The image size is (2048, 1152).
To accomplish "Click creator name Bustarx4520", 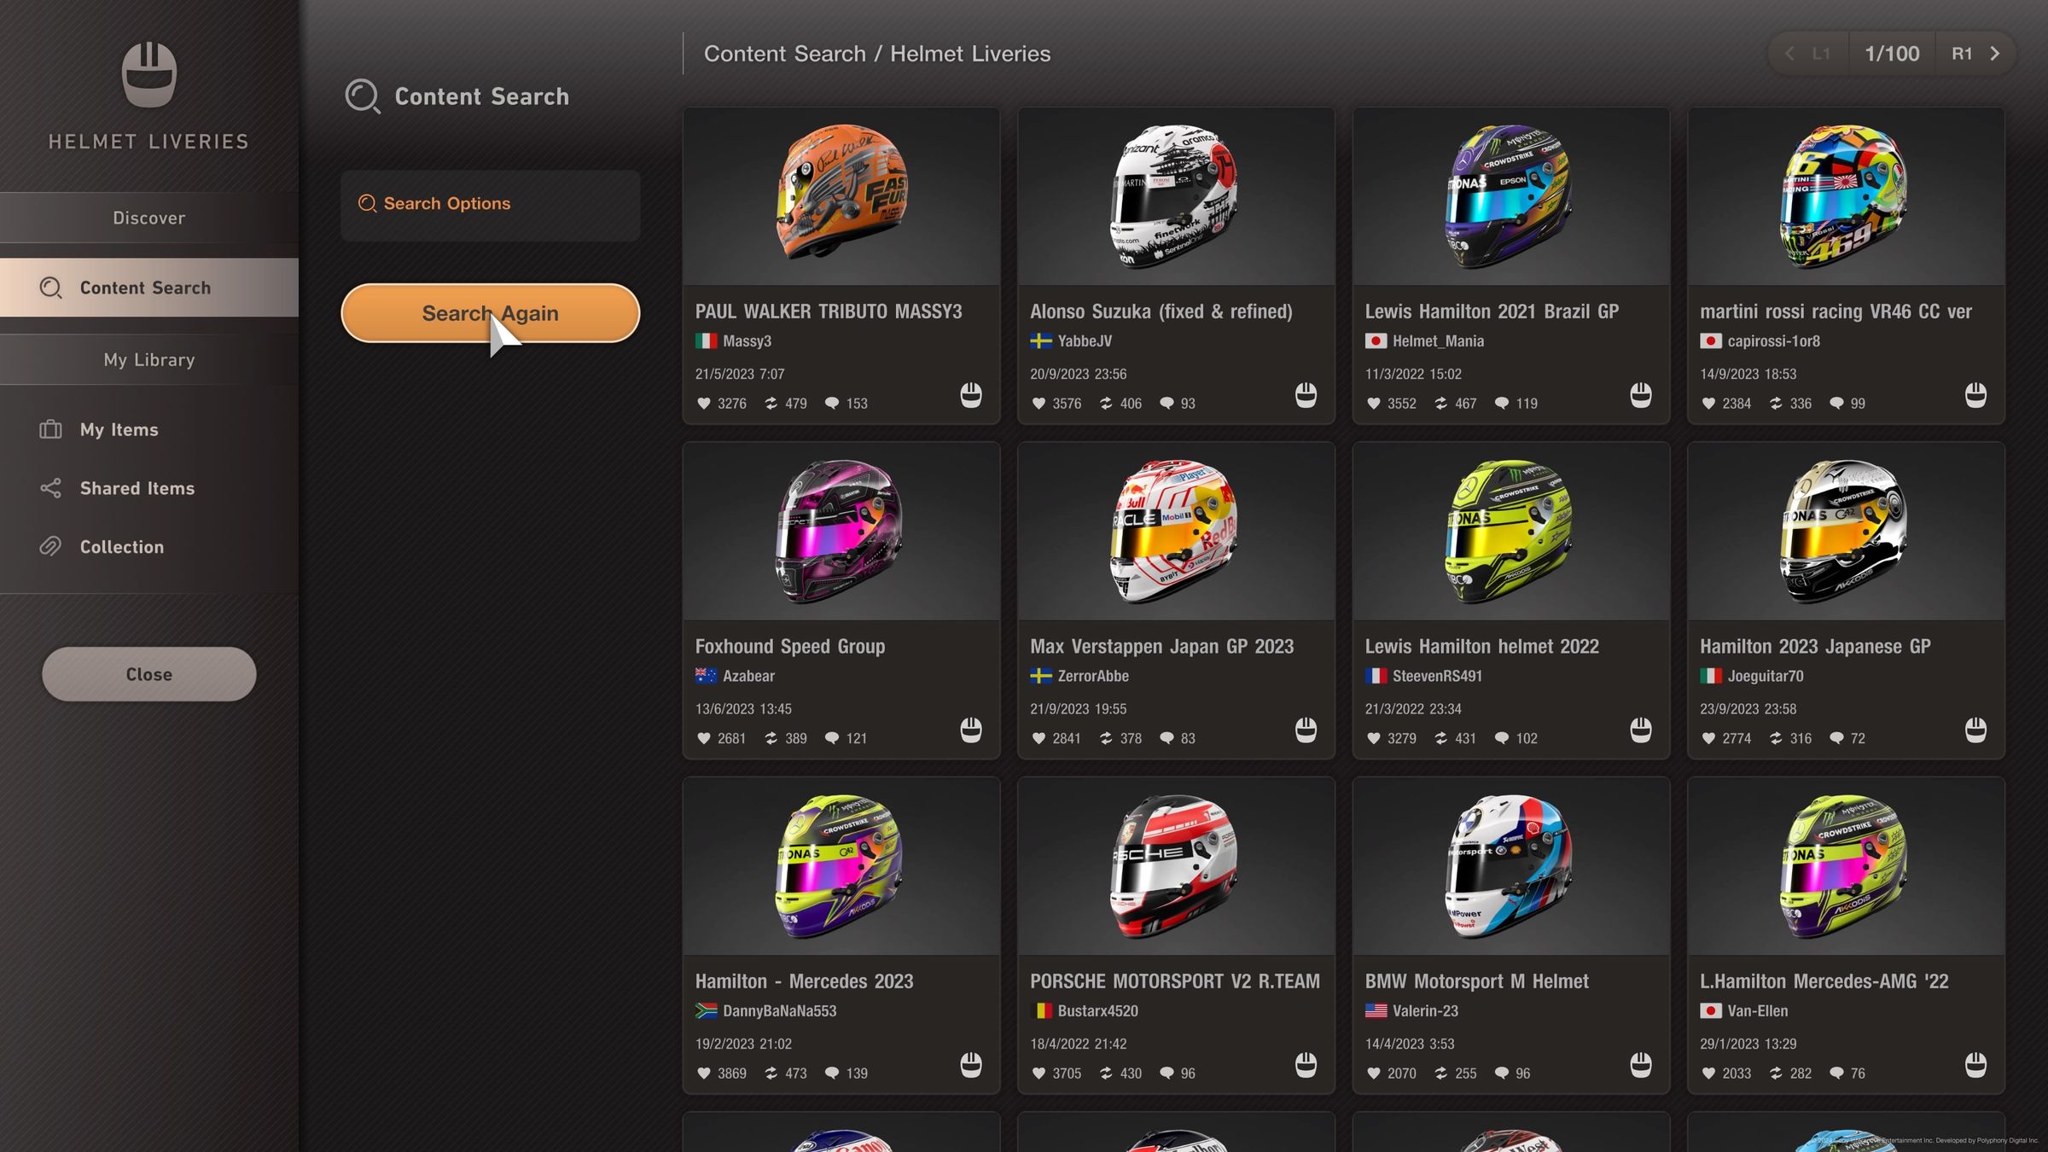I will tap(1097, 1011).
